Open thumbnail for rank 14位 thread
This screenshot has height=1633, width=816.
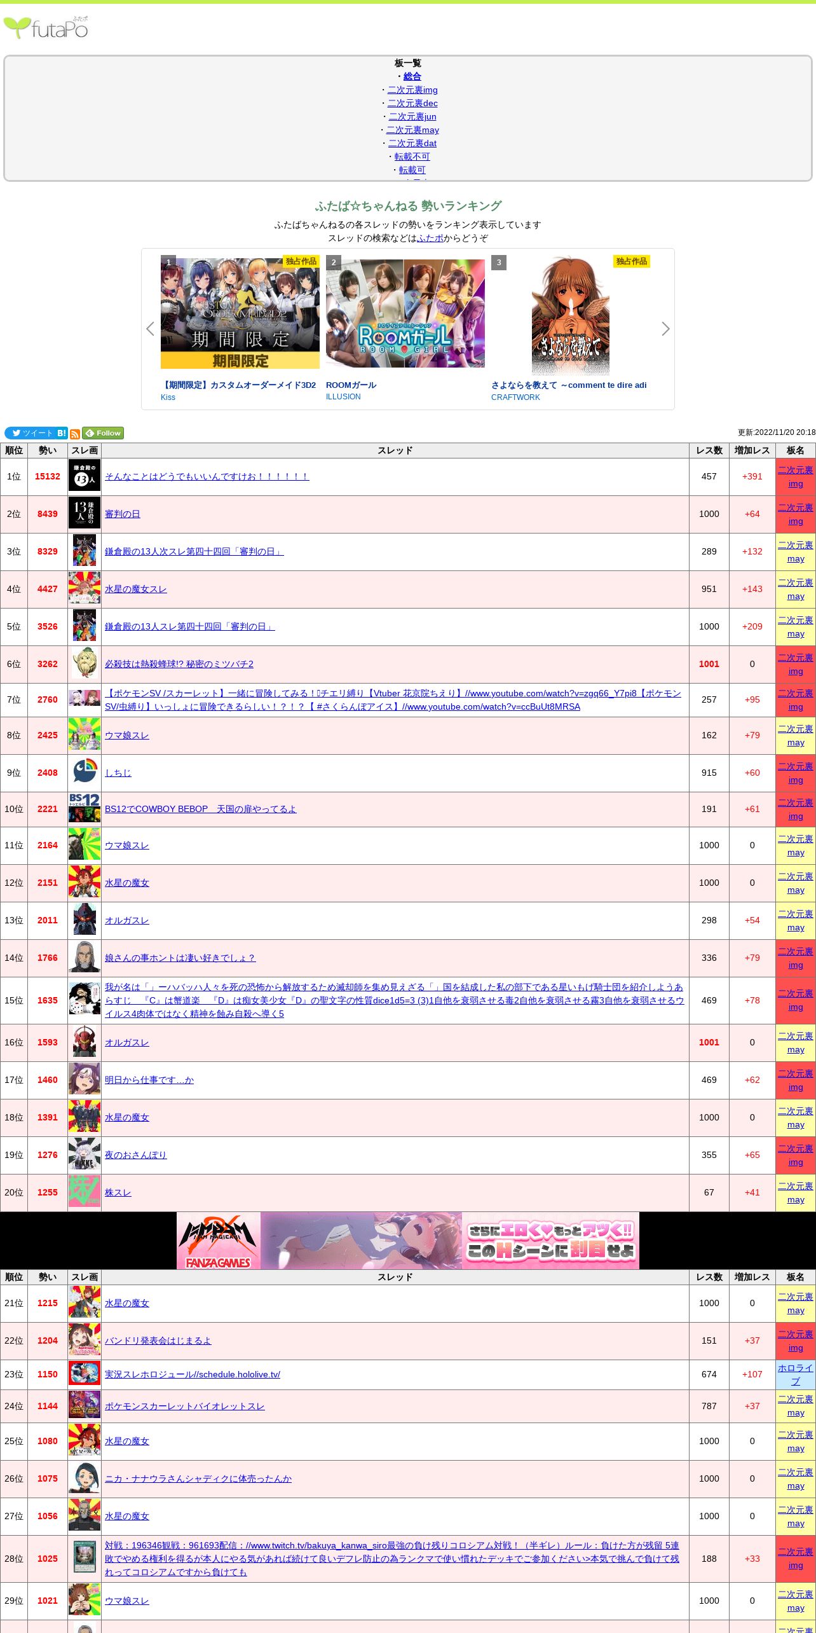coord(85,958)
